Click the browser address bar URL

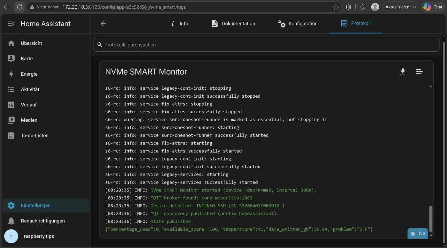pyautogui.click(x=124, y=7)
